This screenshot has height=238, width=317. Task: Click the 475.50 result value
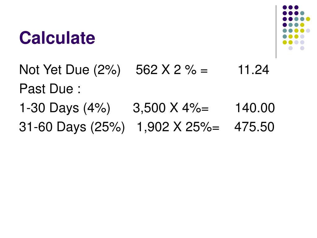click(254, 127)
